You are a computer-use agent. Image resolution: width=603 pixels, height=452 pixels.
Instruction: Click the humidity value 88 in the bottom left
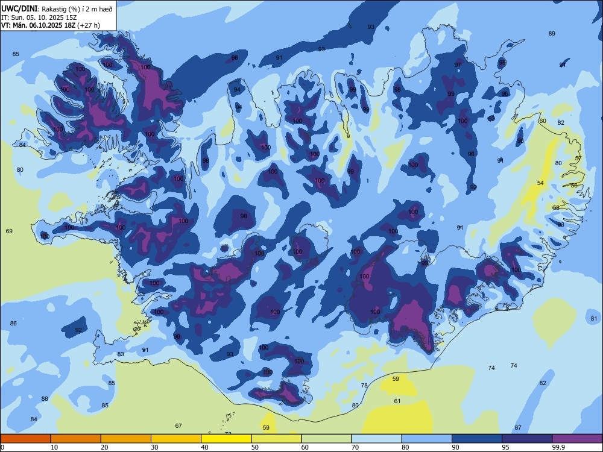[x=45, y=398]
